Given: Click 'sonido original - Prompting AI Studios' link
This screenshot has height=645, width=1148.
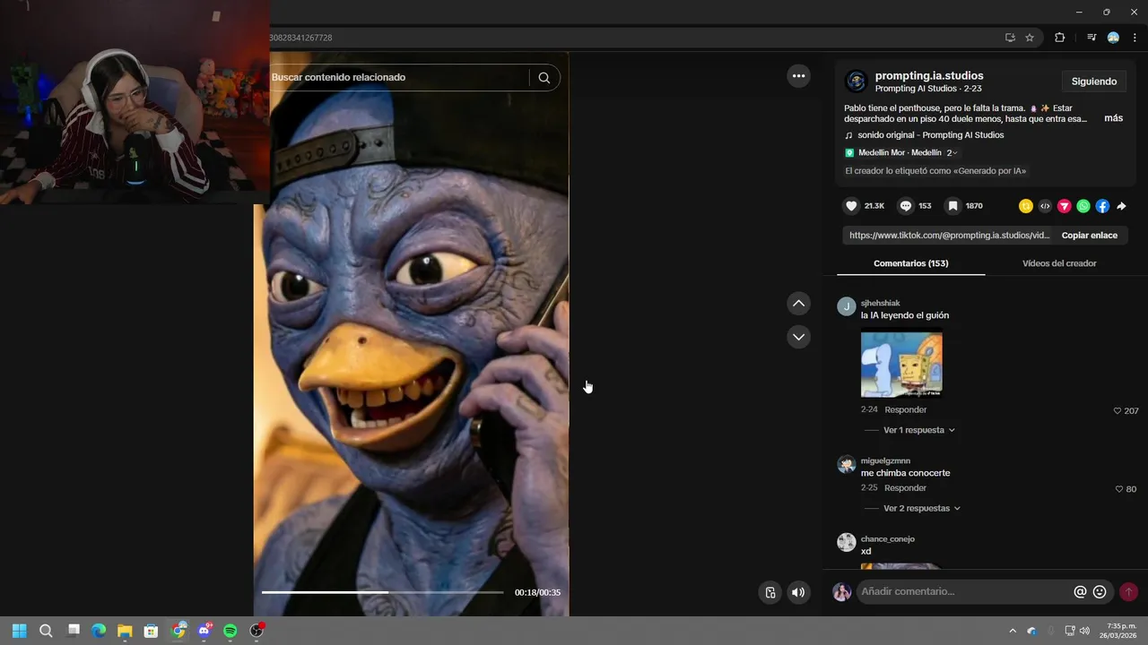Looking at the screenshot, I should pyautogui.click(x=930, y=135).
